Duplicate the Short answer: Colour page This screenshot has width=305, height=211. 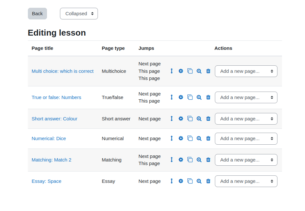pyautogui.click(x=190, y=118)
